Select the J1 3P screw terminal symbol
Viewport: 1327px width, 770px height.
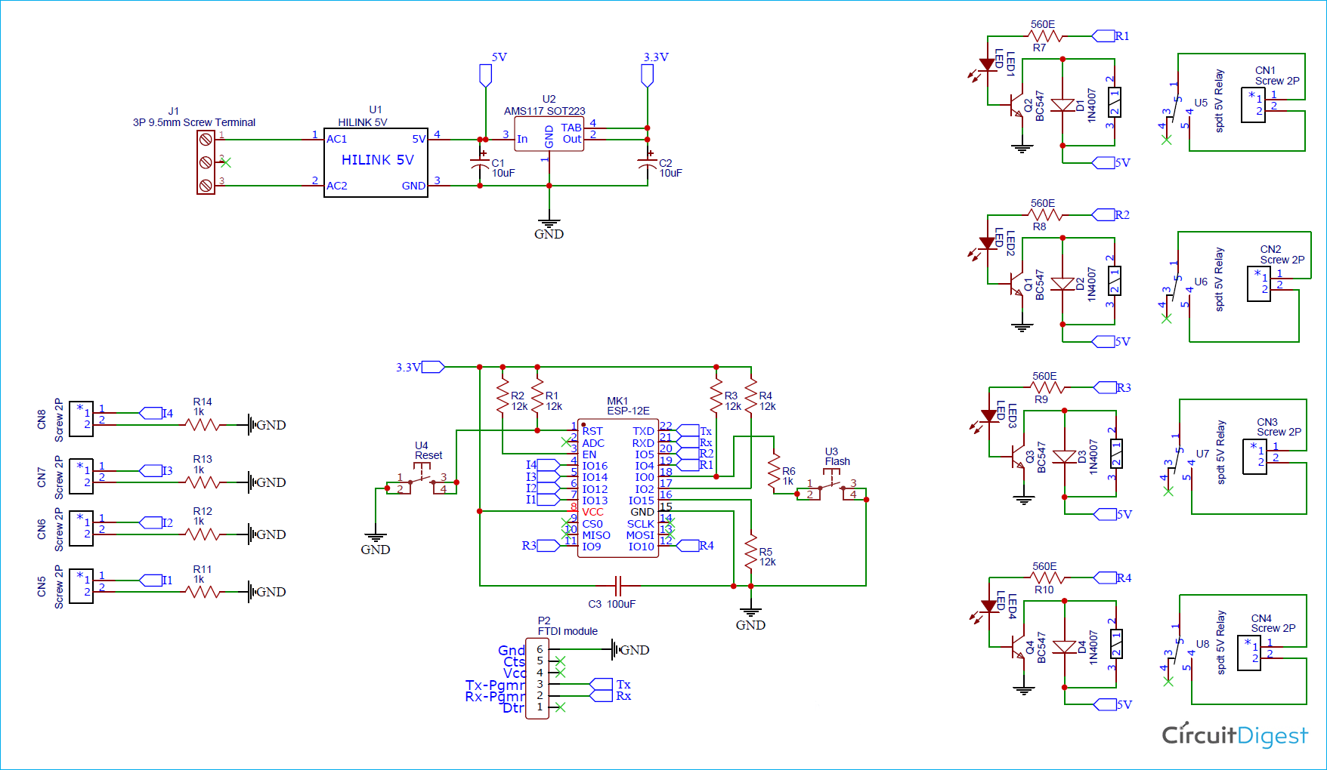pyautogui.click(x=204, y=161)
